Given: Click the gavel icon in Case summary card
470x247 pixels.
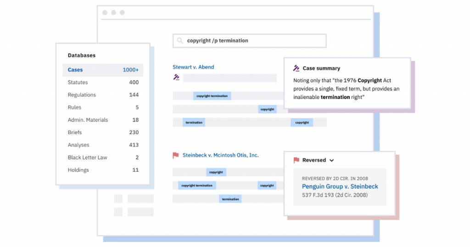Looking at the screenshot, I should [297, 68].
